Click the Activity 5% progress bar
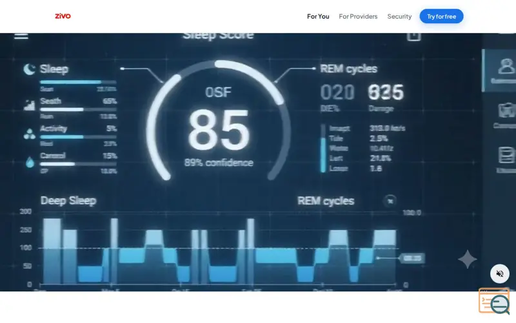516x323 pixels. (x=78, y=137)
